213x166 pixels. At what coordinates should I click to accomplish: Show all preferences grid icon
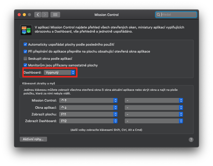tap(55, 15)
